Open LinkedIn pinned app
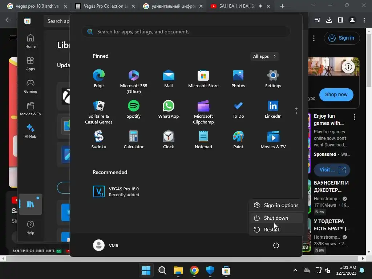Viewport: 372px width, 279px height. pos(273,109)
